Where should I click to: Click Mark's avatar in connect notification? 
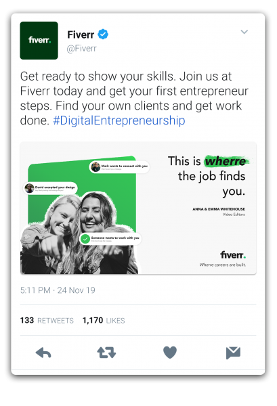95,166
